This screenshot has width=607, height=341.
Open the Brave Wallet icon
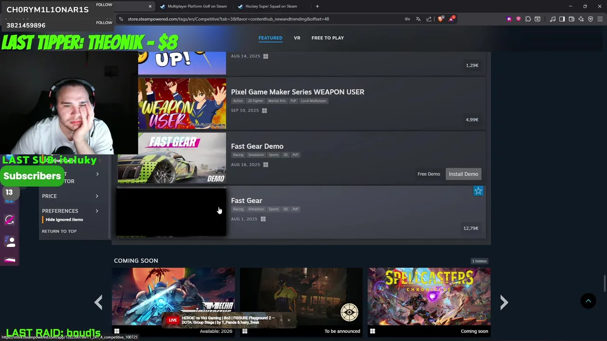coord(571,19)
